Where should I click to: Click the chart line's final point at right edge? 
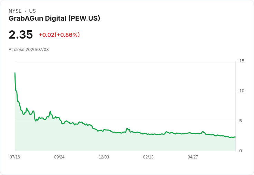[235, 137]
